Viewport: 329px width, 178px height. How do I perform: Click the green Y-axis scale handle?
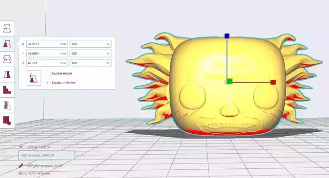point(230,81)
